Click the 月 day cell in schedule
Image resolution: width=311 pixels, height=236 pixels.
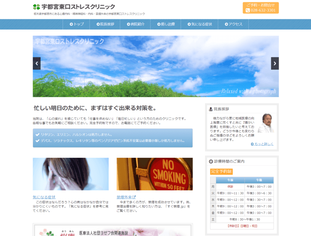click(213, 187)
